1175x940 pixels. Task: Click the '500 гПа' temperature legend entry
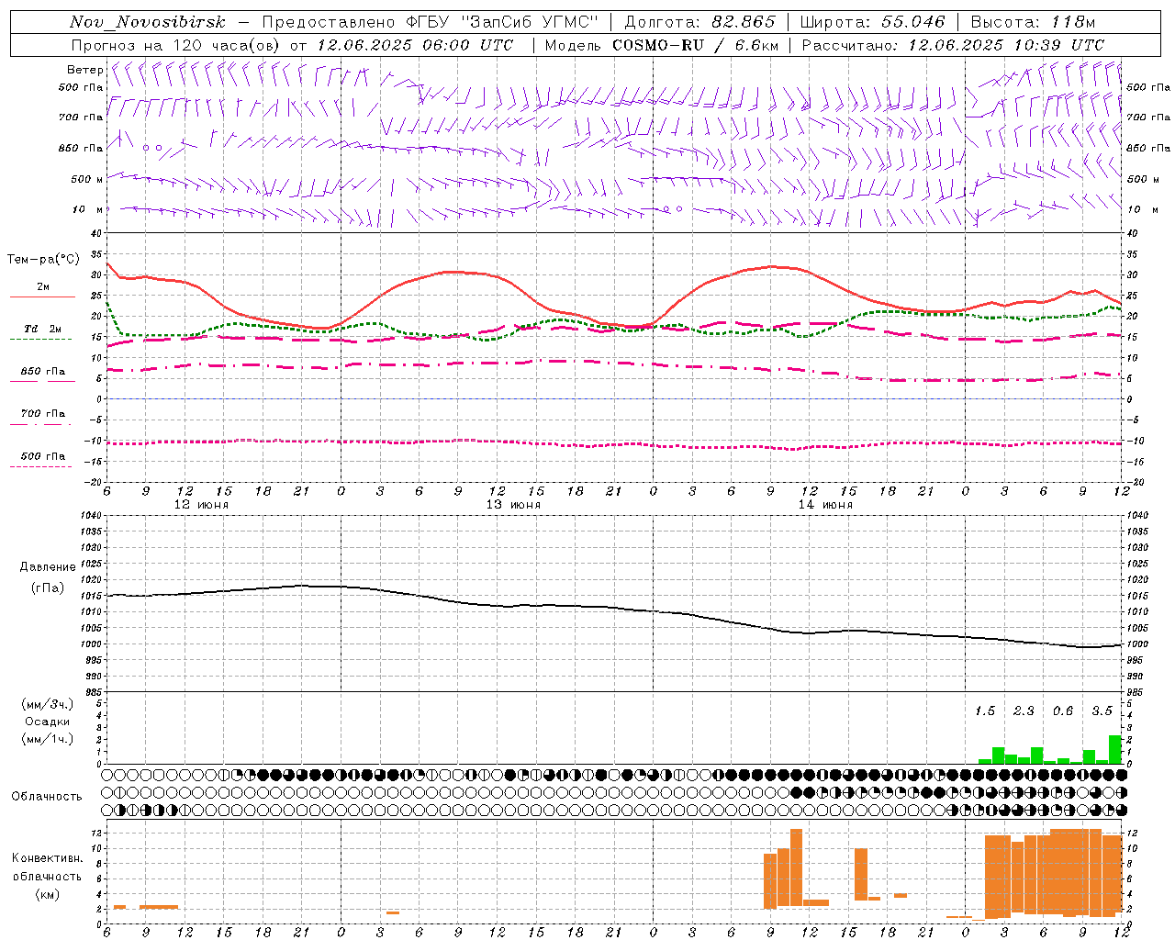[x=42, y=456]
